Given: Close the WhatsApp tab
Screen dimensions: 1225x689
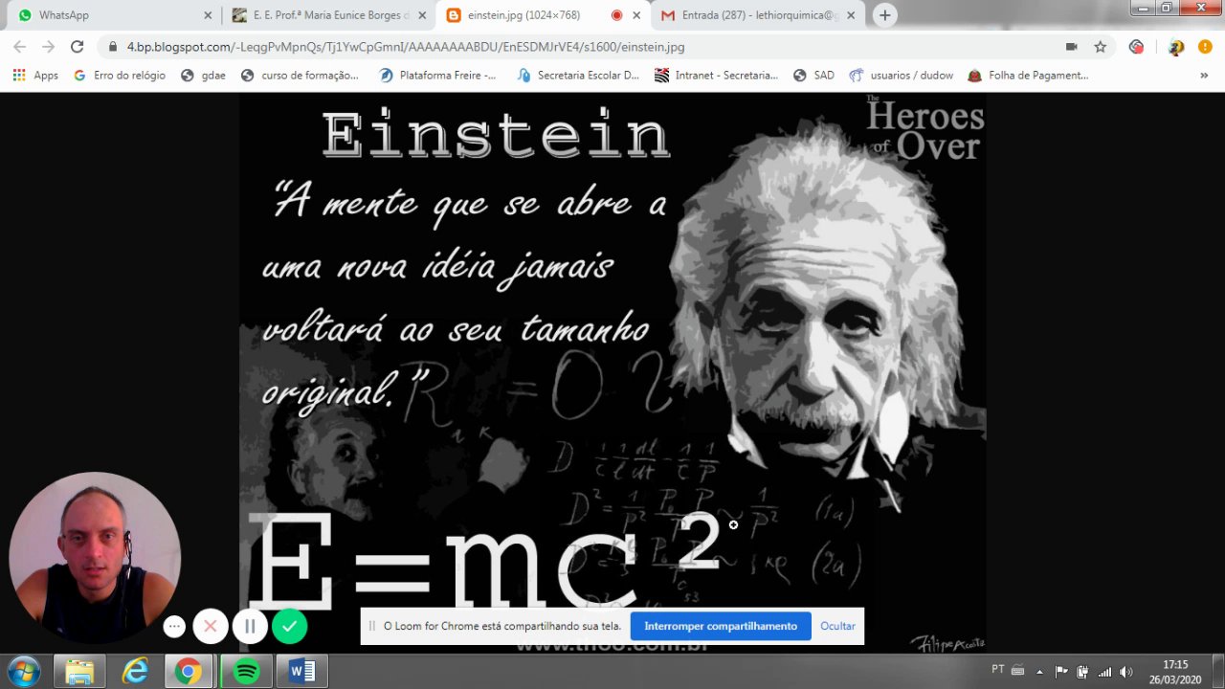Looking at the screenshot, I should 208,15.
